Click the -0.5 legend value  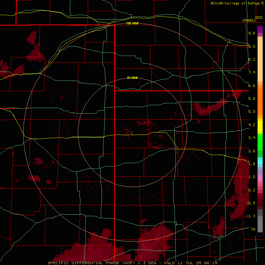tap(251, 203)
